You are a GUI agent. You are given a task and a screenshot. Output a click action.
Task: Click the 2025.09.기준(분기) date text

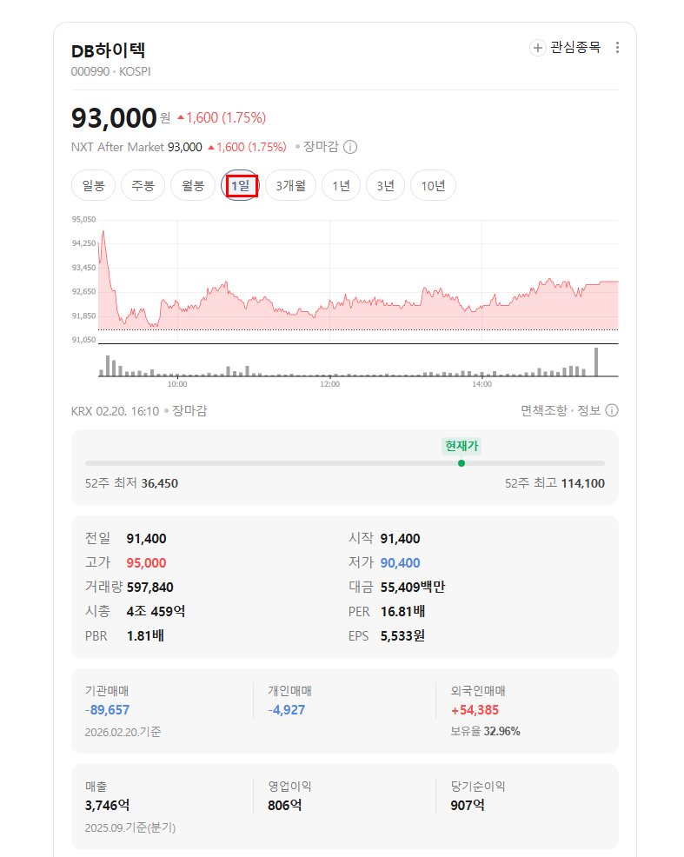click(x=130, y=827)
